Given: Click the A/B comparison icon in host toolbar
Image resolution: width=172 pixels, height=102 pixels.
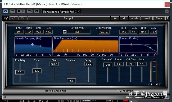Looking at the screenshot, I should (30, 11).
